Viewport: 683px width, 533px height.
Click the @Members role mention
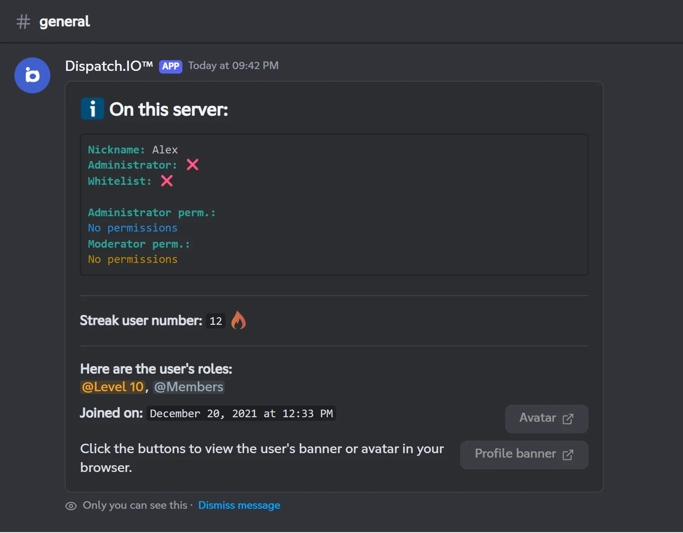pyautogui.click(x=189, y=387)
